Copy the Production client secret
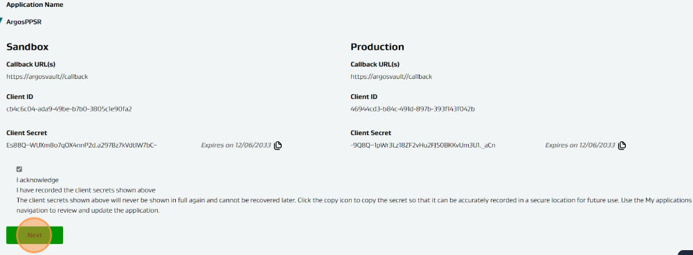Image resolution: width=693 pixels, height=255 pixels. (x=622, y=146)
